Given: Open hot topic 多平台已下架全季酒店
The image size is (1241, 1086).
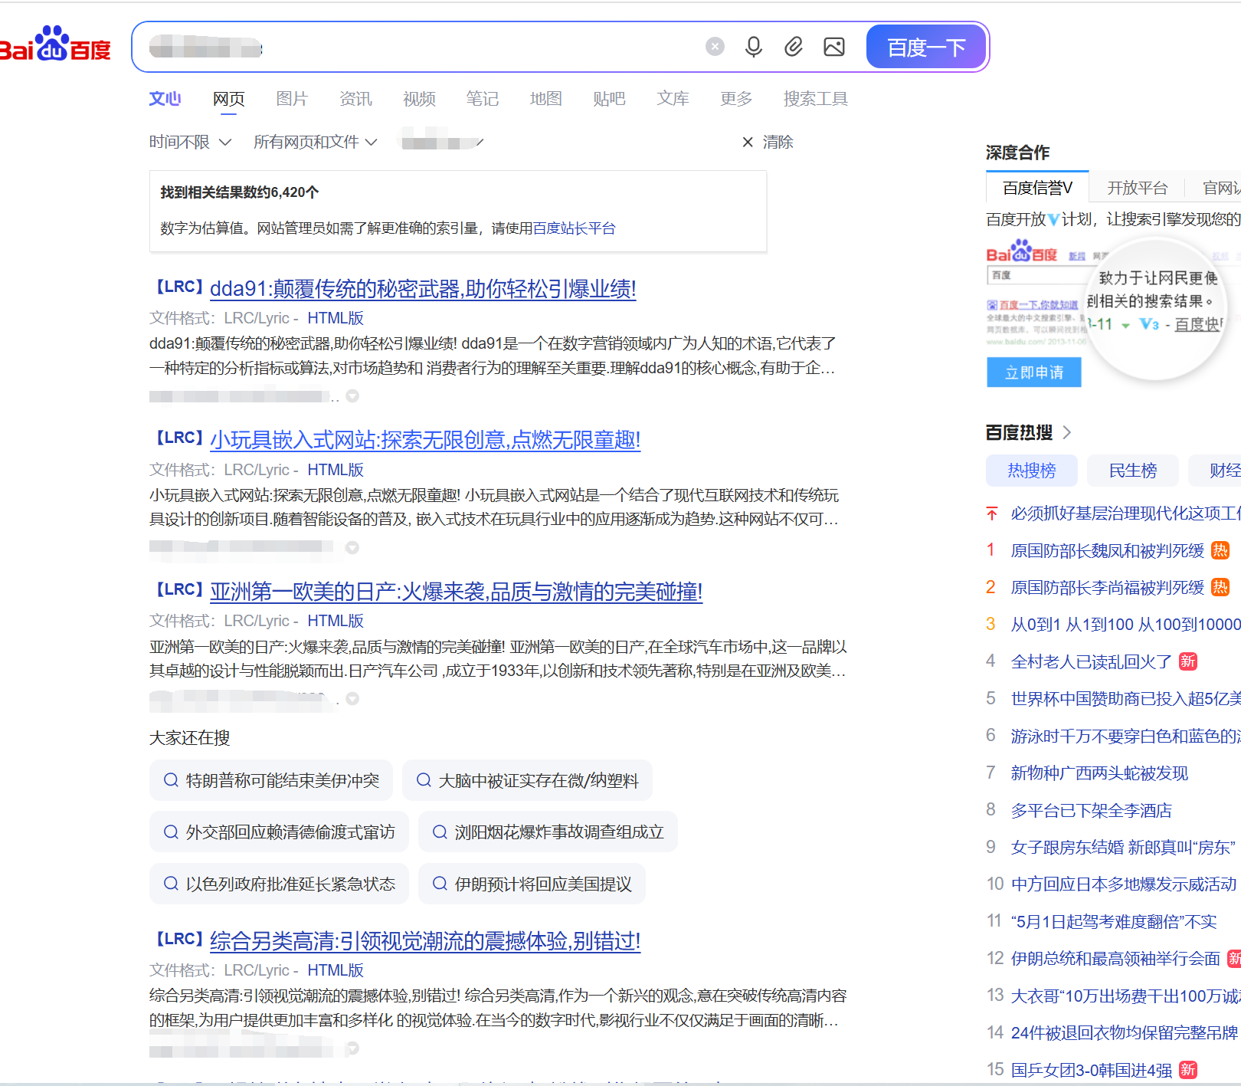Looking at the screenshot, I should point(1092,810).
